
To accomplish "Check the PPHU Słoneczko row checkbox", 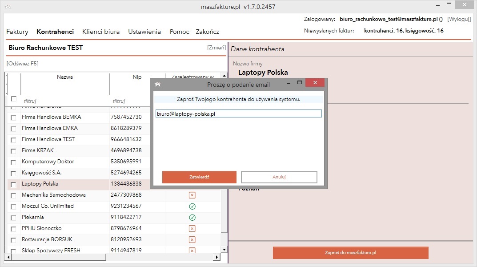I will [13, 229].
